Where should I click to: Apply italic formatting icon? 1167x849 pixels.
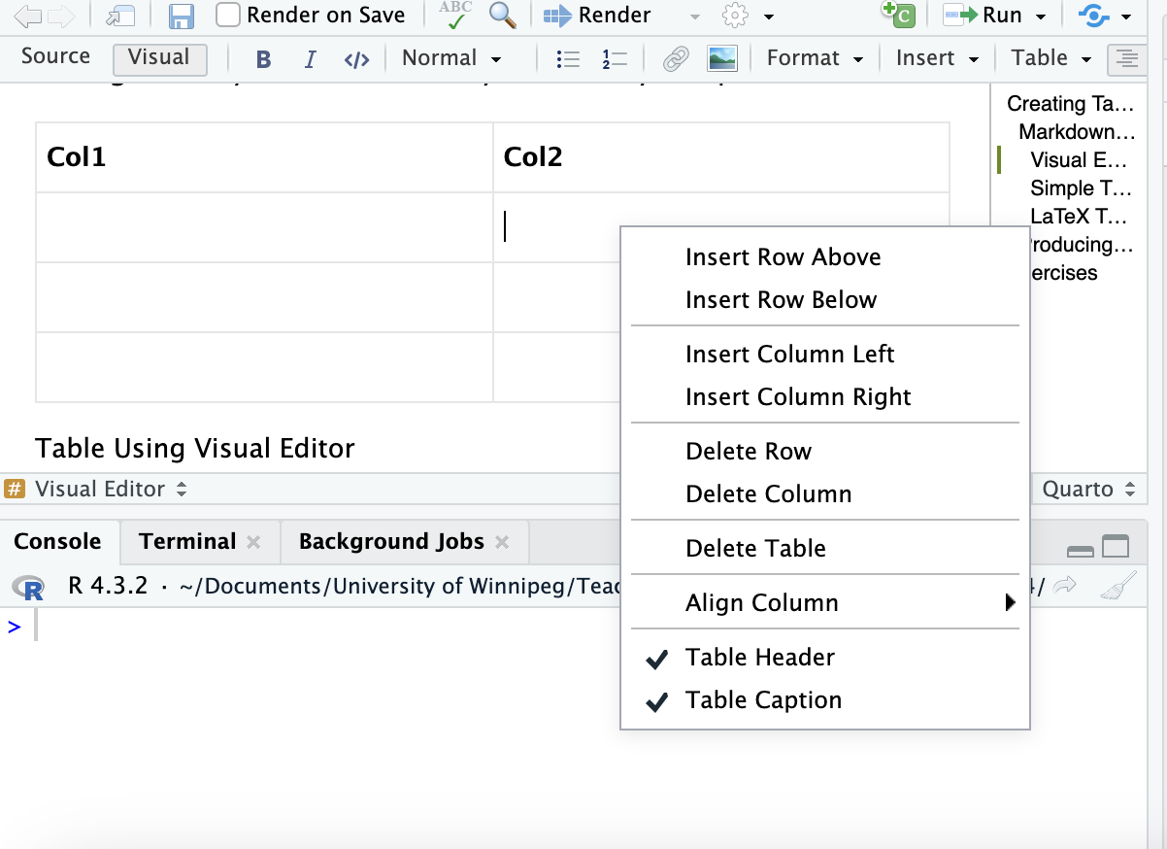[310, 59]
